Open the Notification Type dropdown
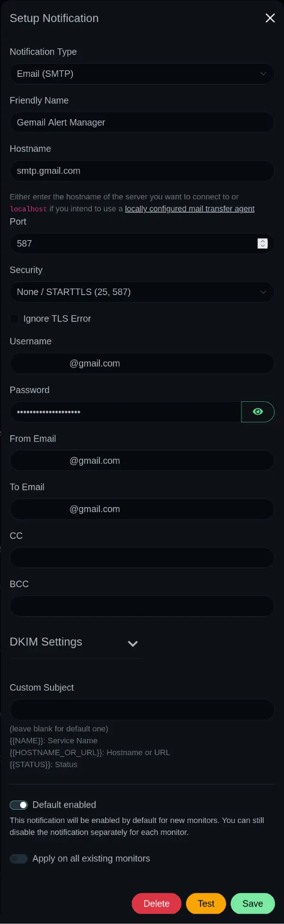This screenshot has height=924, width=284. point(142,74)
